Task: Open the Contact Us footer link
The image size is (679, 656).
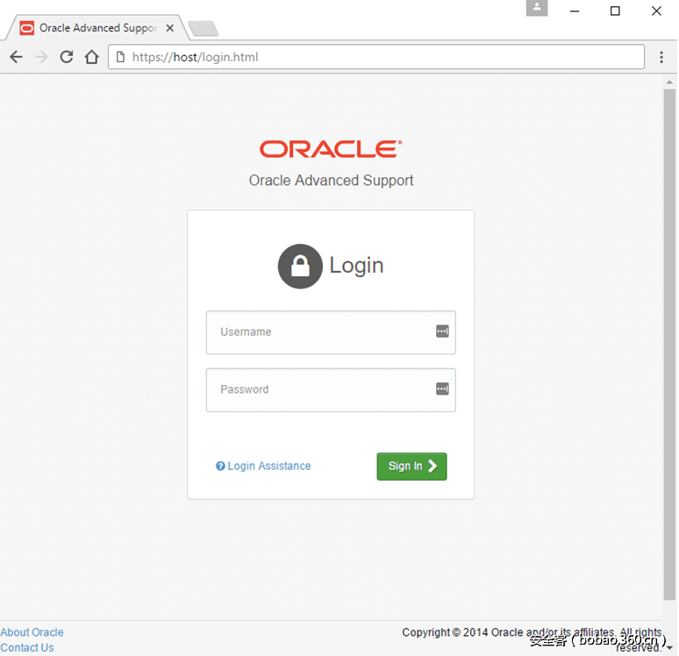Action: [27, 647]
